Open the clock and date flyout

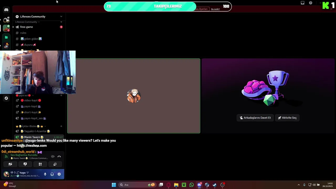(328, 185)
